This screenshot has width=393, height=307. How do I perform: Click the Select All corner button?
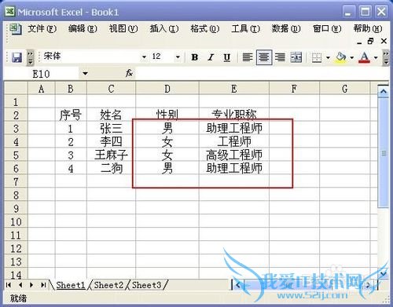pos(16,89)
